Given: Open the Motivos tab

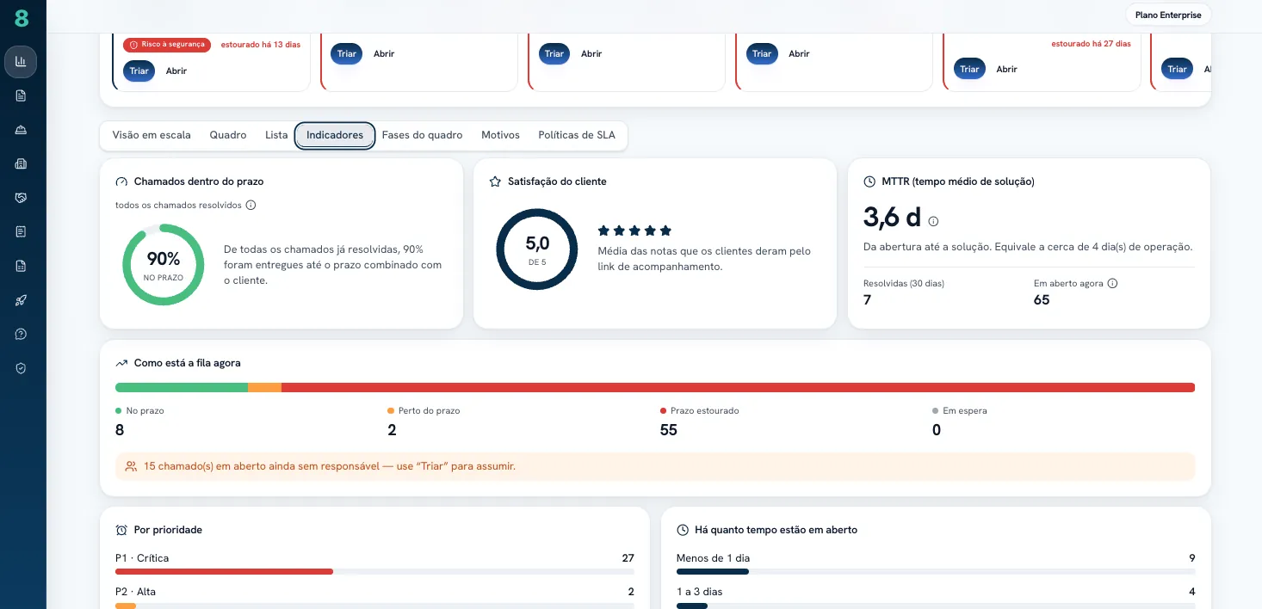Looking at the screenshot, I should tap(500, 135).
